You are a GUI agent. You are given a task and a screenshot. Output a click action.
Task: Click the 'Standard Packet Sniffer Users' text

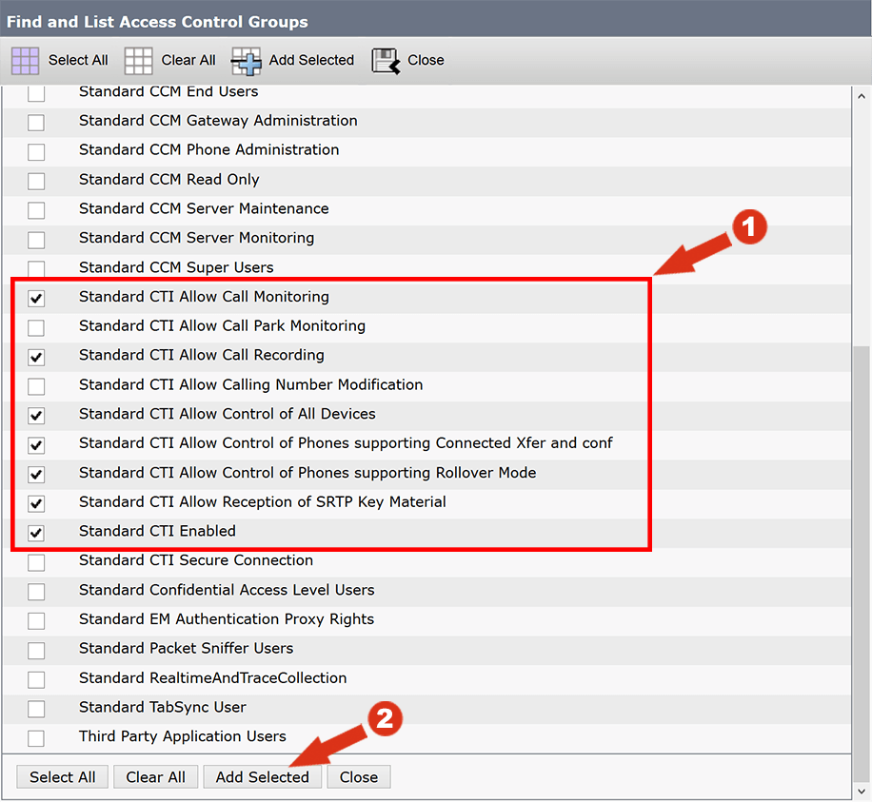click(x=186, y=649)
